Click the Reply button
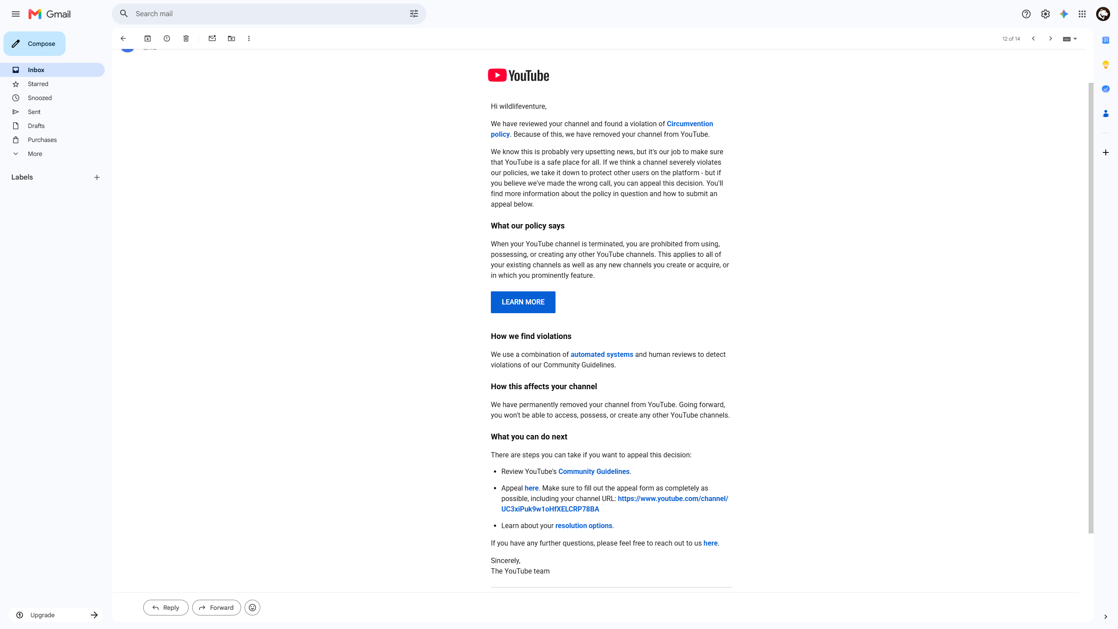This screenshot has width=1118, height=629. click(166, 608)
